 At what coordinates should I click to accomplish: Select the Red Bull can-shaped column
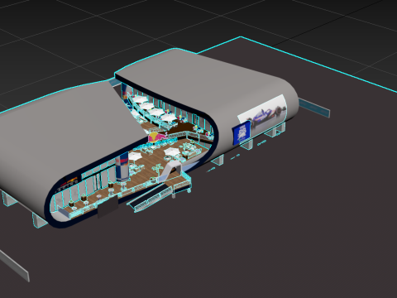point(122,167)
